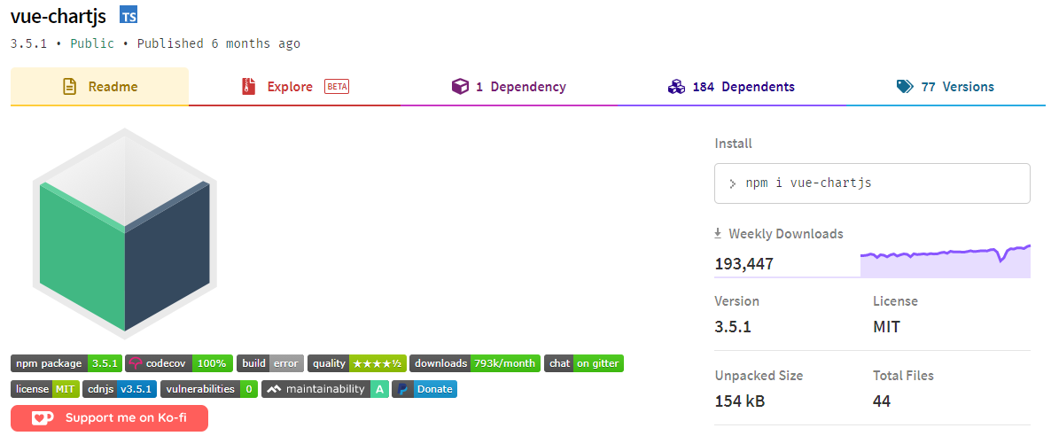The image size is (1051, 436).
Task: Select the License value MIT
Action: pos(886,327)
